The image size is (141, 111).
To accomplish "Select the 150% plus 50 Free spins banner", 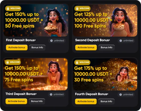I will tap(36, 20).
